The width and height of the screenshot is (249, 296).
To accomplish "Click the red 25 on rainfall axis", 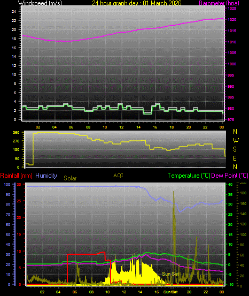I will (19, 201).
